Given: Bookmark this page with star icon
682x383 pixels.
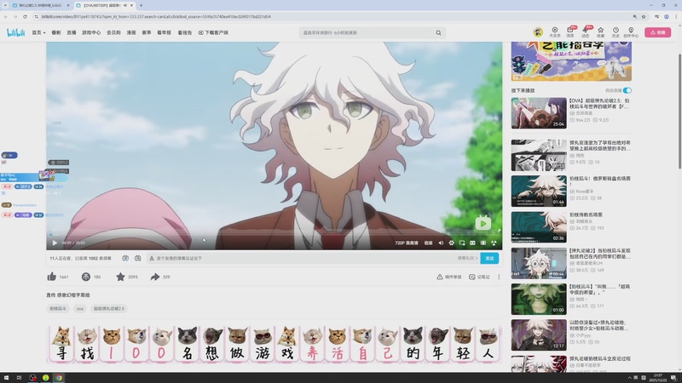Looking at the screenshot, I should tap(644, 16).
